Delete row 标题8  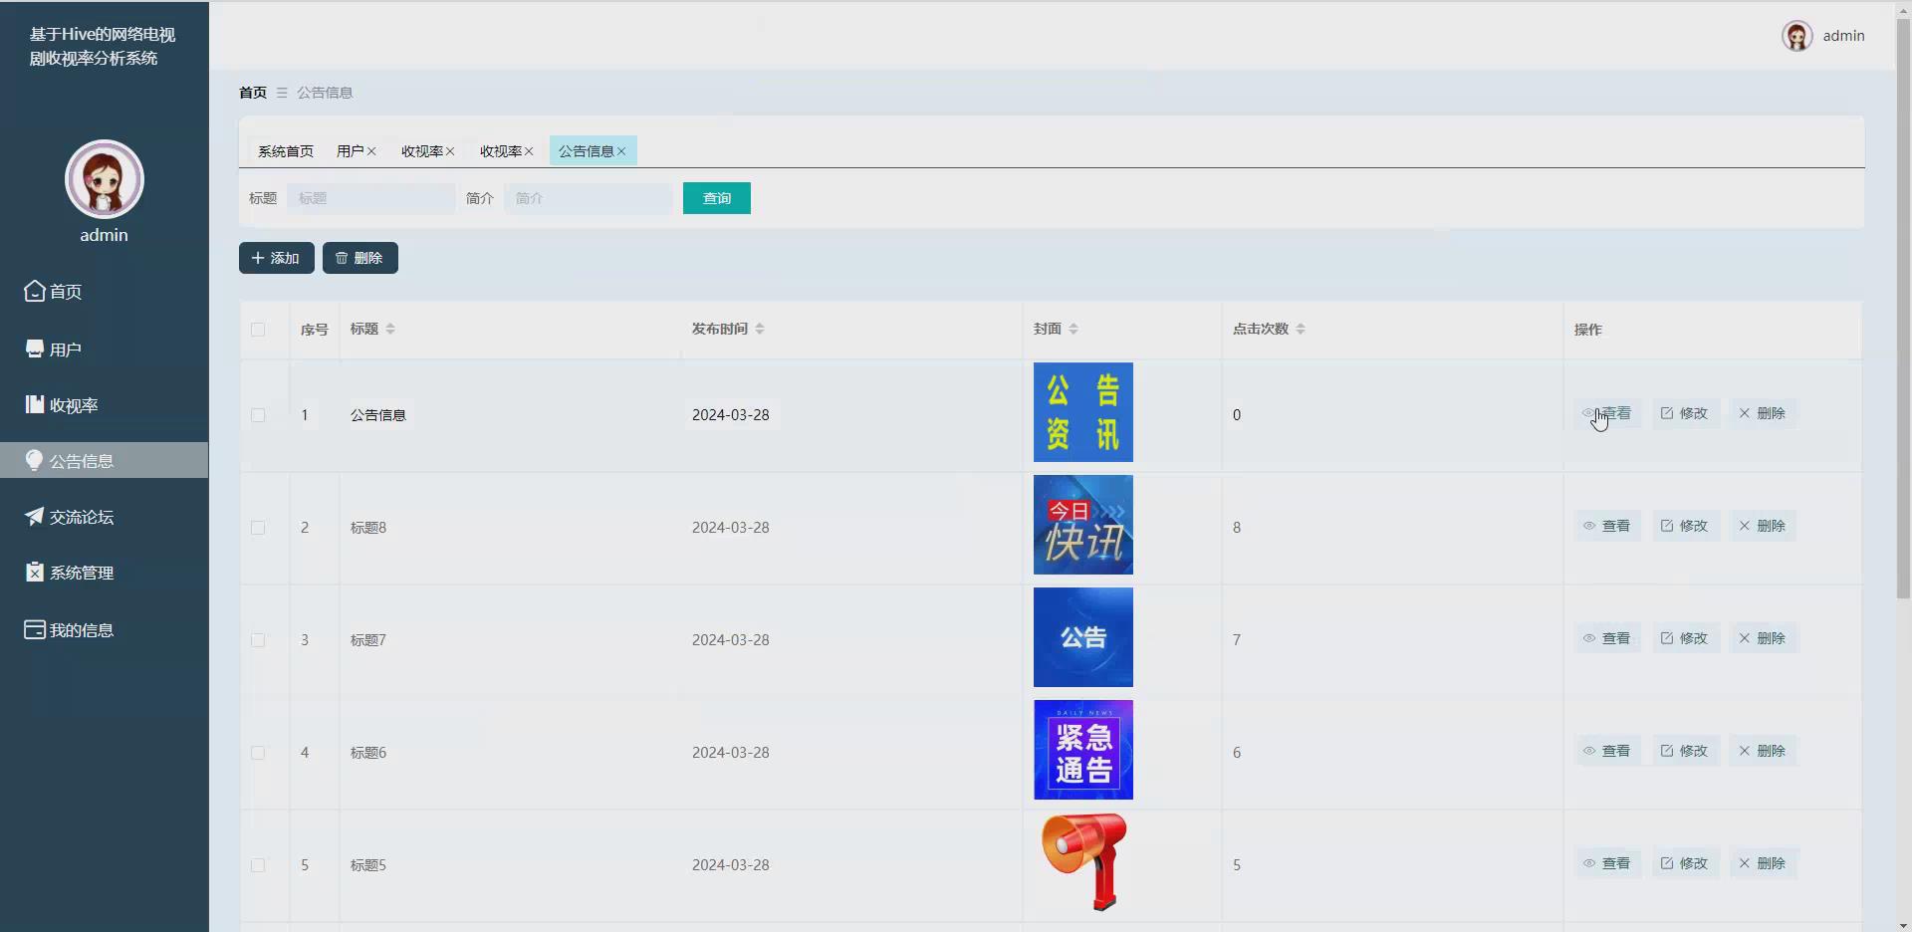[1763, 526]
